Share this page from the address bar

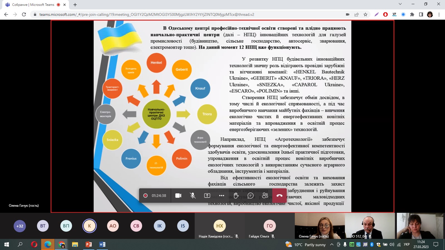[357, 14]
